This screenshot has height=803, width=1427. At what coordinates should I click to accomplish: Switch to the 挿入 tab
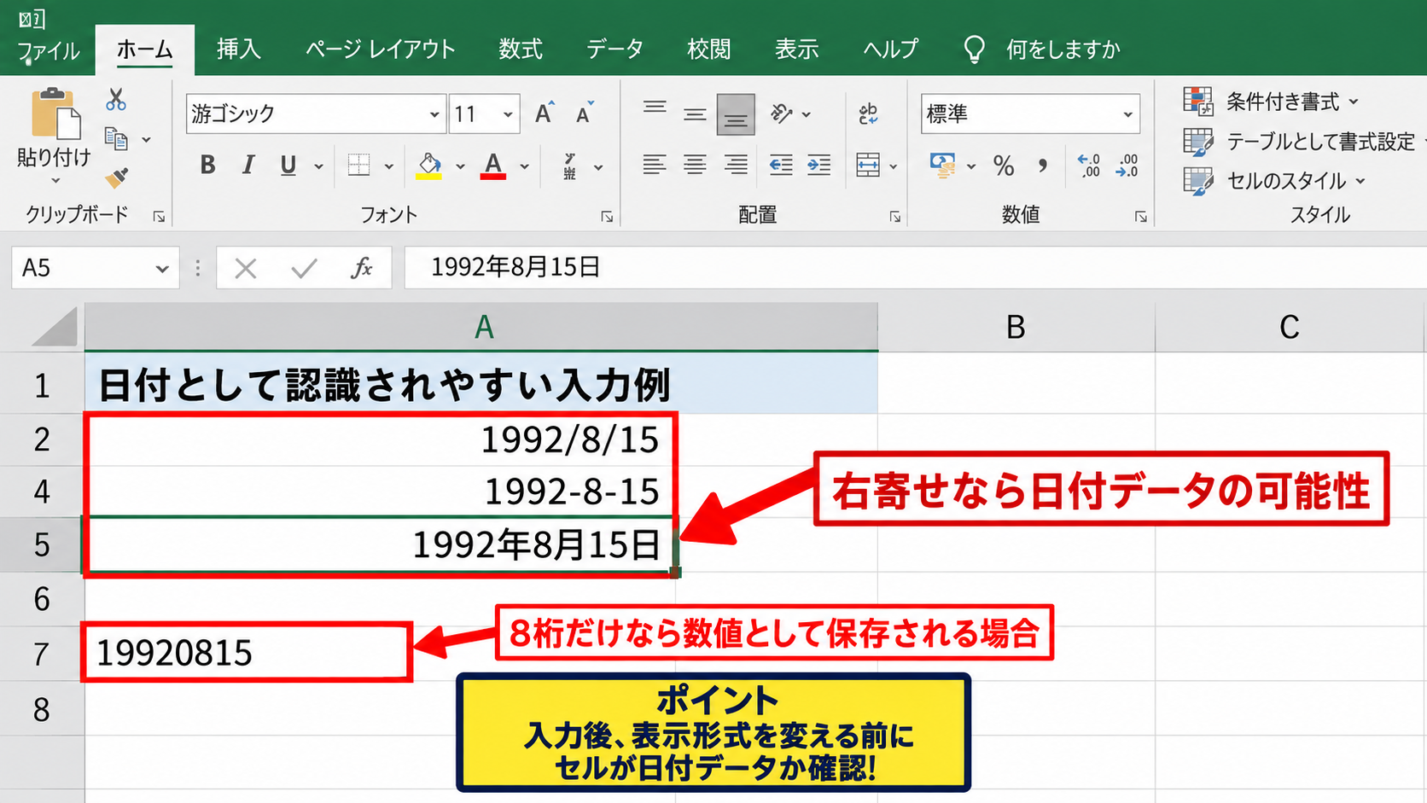click(238, 49)
